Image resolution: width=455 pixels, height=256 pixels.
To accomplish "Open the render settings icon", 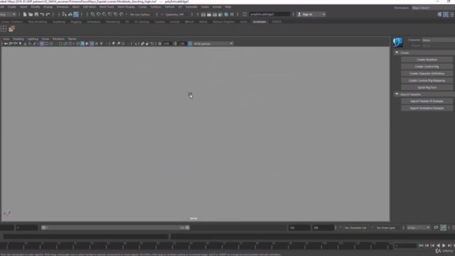I will 220,14.
